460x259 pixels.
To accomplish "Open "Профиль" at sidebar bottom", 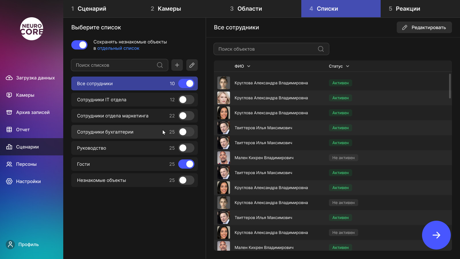I will point(22,245).
